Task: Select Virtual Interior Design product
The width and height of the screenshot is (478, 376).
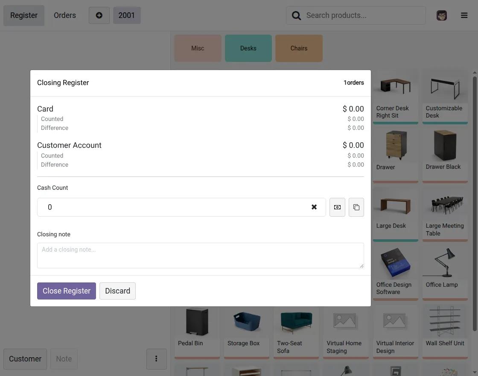Action: click(395, 333)
